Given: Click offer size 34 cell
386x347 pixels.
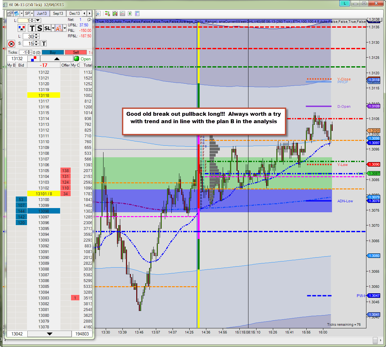Looking at the screenshot, I should click(x=66, y=194).
